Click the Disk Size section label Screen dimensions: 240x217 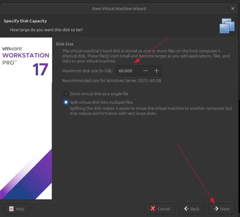click(64, 44)
